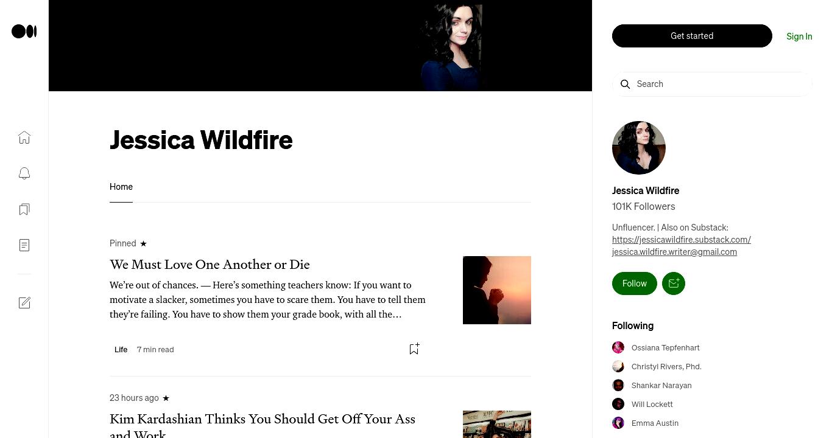Click the Sign In link
The width and height of the screenshot is (832, 438).
(799, 36)
